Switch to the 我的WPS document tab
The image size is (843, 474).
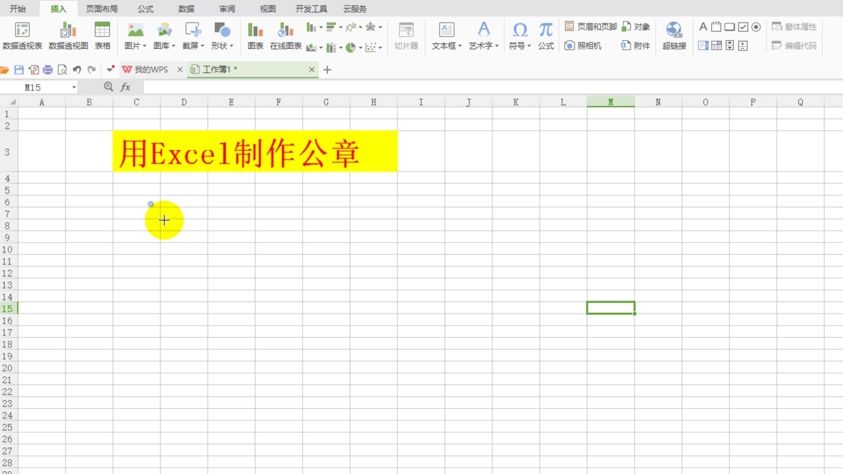click(x=151, y=70)
